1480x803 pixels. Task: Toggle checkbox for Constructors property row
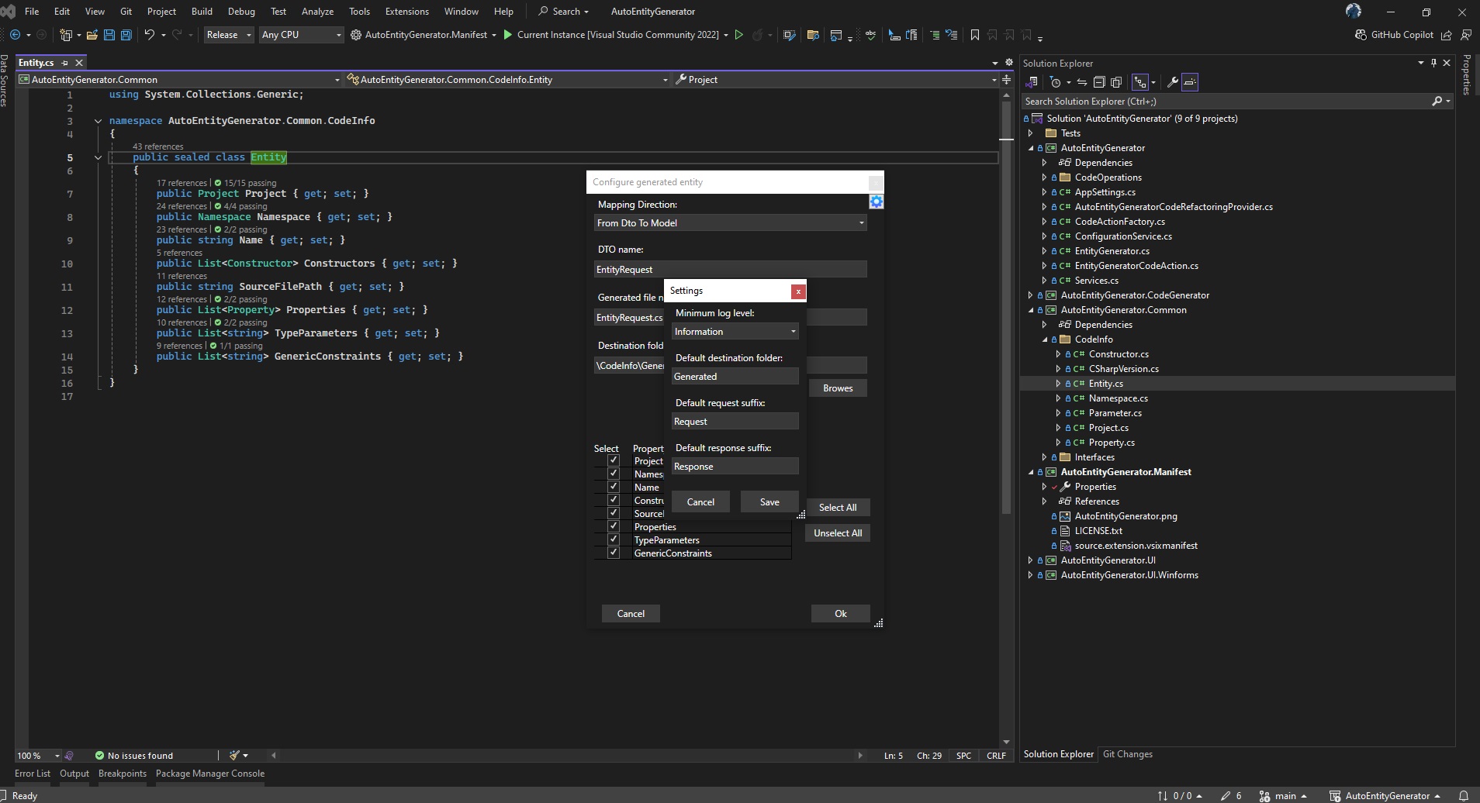click(614, 500)
